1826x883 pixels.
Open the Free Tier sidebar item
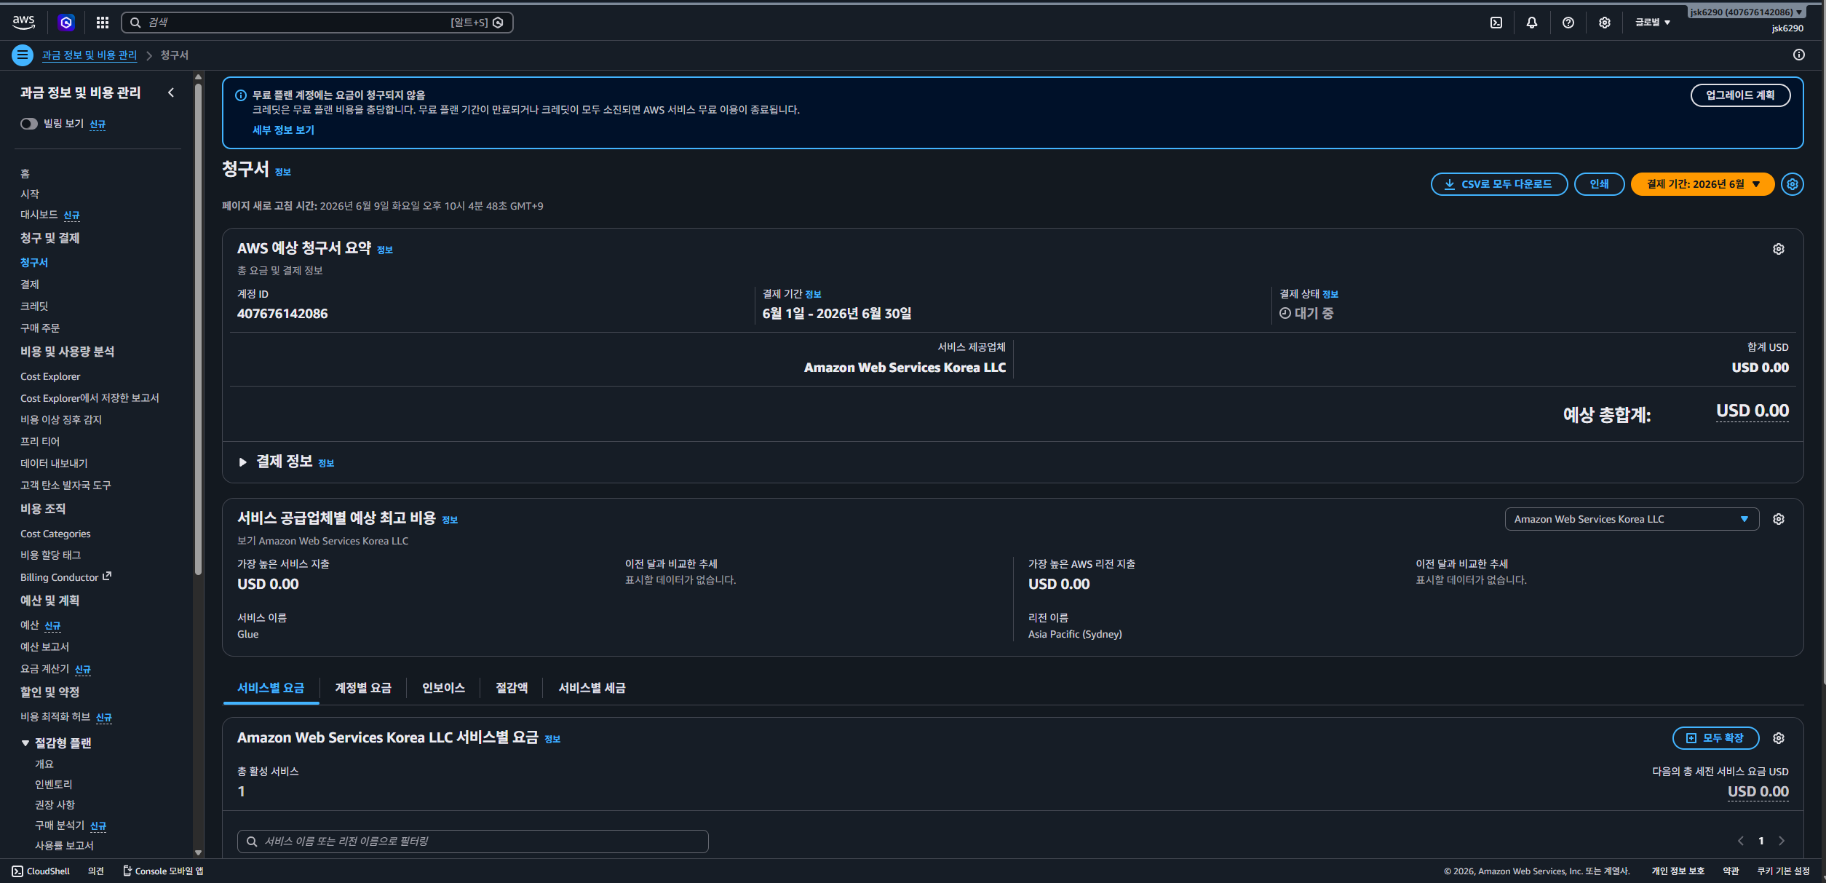pyautogui.click(x=40, y=442)
